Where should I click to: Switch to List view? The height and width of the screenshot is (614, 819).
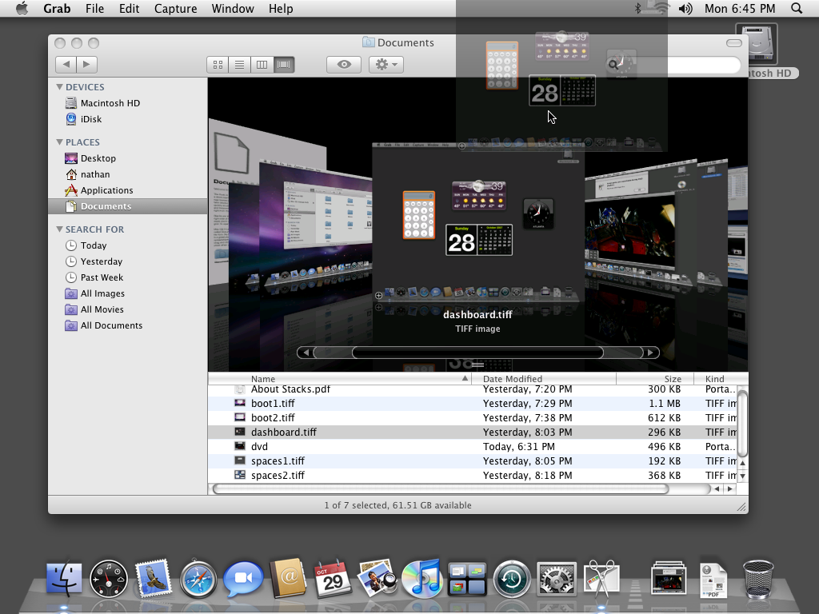tap(239, 64)
